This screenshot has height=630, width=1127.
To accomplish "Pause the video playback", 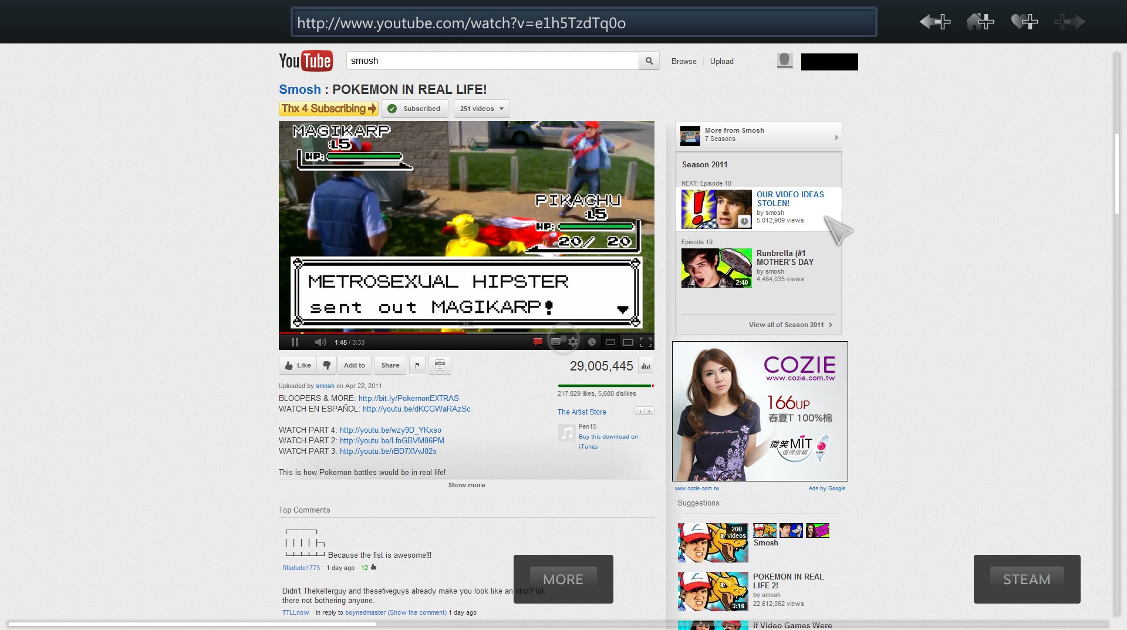I will click(295, 342).
